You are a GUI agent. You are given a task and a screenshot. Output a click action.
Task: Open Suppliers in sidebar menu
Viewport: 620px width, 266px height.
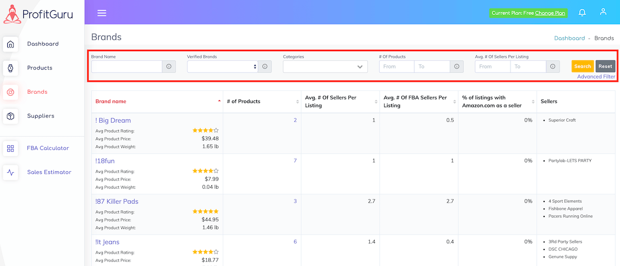coord(41,116)
